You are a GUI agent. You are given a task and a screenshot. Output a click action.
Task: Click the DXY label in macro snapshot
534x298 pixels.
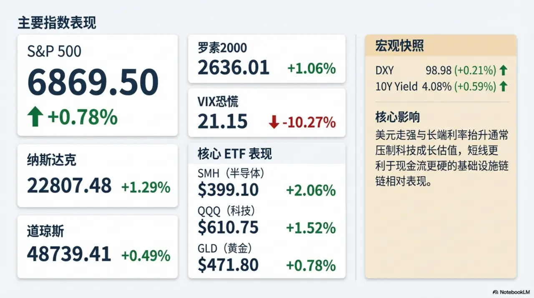[384, 70]
